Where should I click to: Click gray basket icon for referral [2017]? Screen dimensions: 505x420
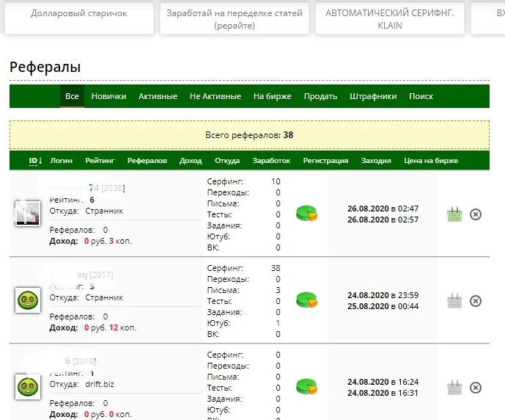pyautogui.click(x=454, y=300)
